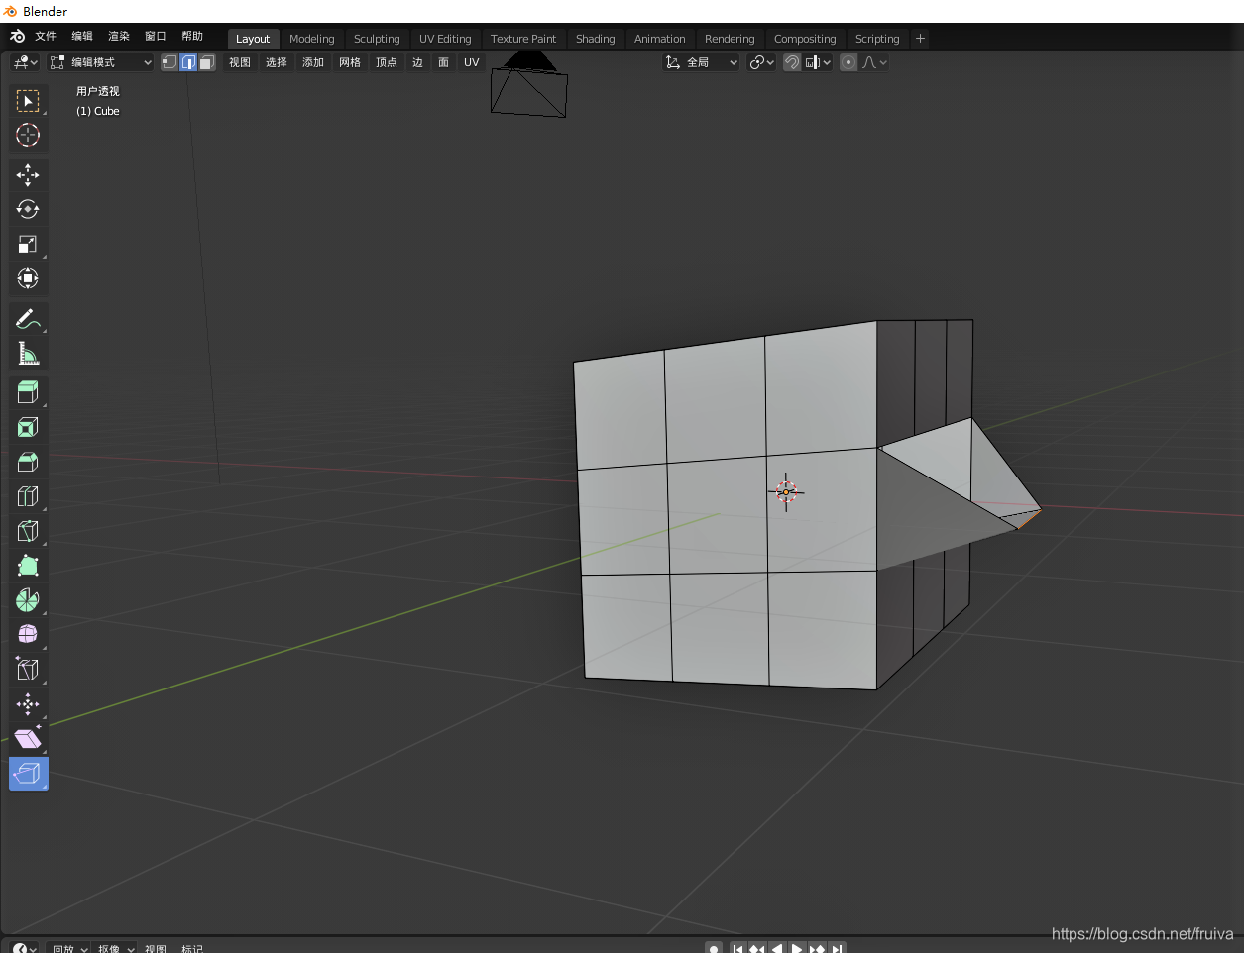Open the 窗口 menu
The image size is (1244, 953).
point(156,37)
